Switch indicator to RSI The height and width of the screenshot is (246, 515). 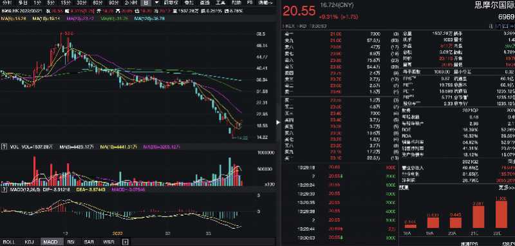(71, 242)
